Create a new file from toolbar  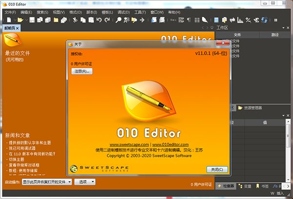pos(9,20)
